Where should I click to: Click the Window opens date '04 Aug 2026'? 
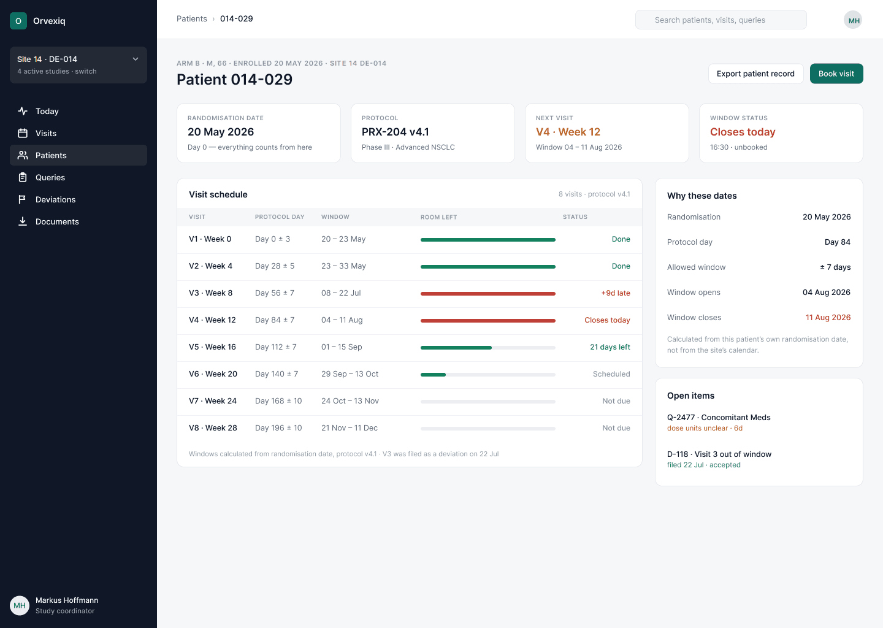(x=827, y=293)
